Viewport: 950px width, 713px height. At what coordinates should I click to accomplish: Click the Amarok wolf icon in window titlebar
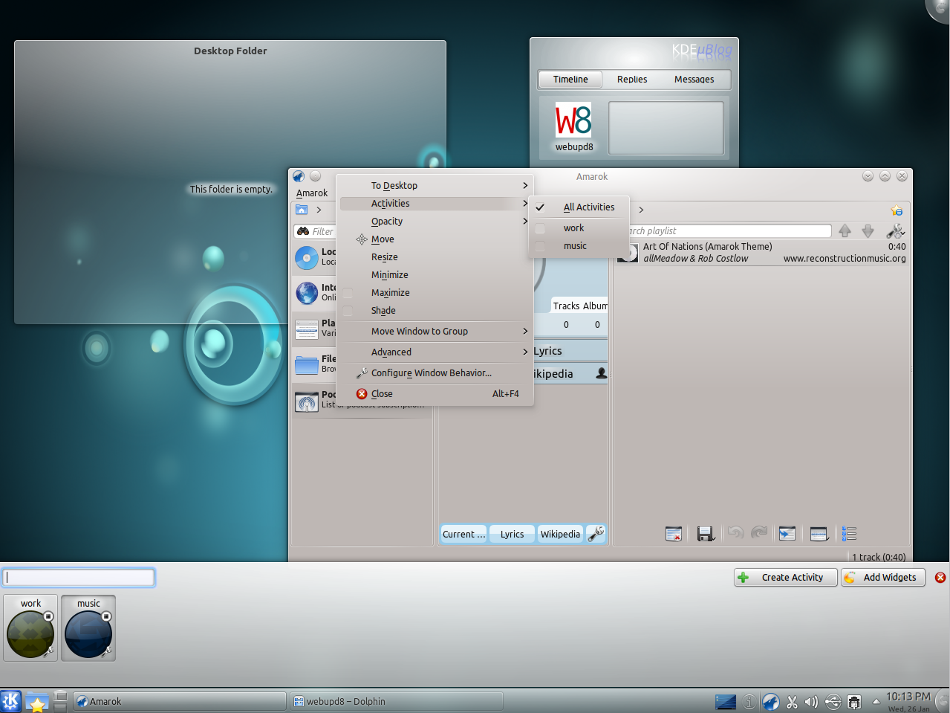pos(299,176)
